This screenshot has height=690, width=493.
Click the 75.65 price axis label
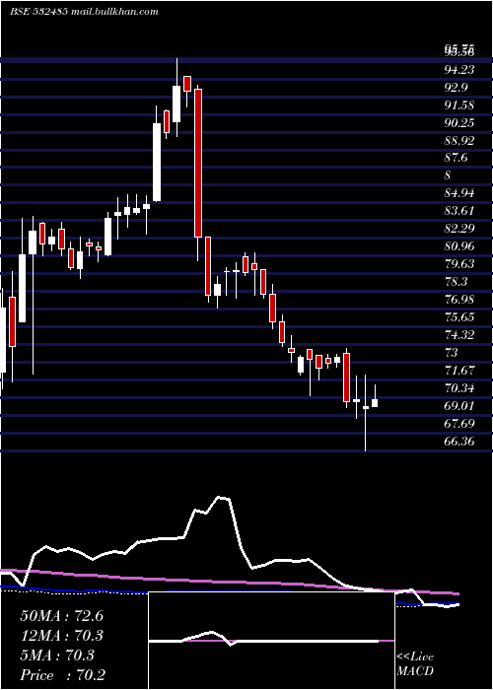pyautogui.click(x=459, y=316)
